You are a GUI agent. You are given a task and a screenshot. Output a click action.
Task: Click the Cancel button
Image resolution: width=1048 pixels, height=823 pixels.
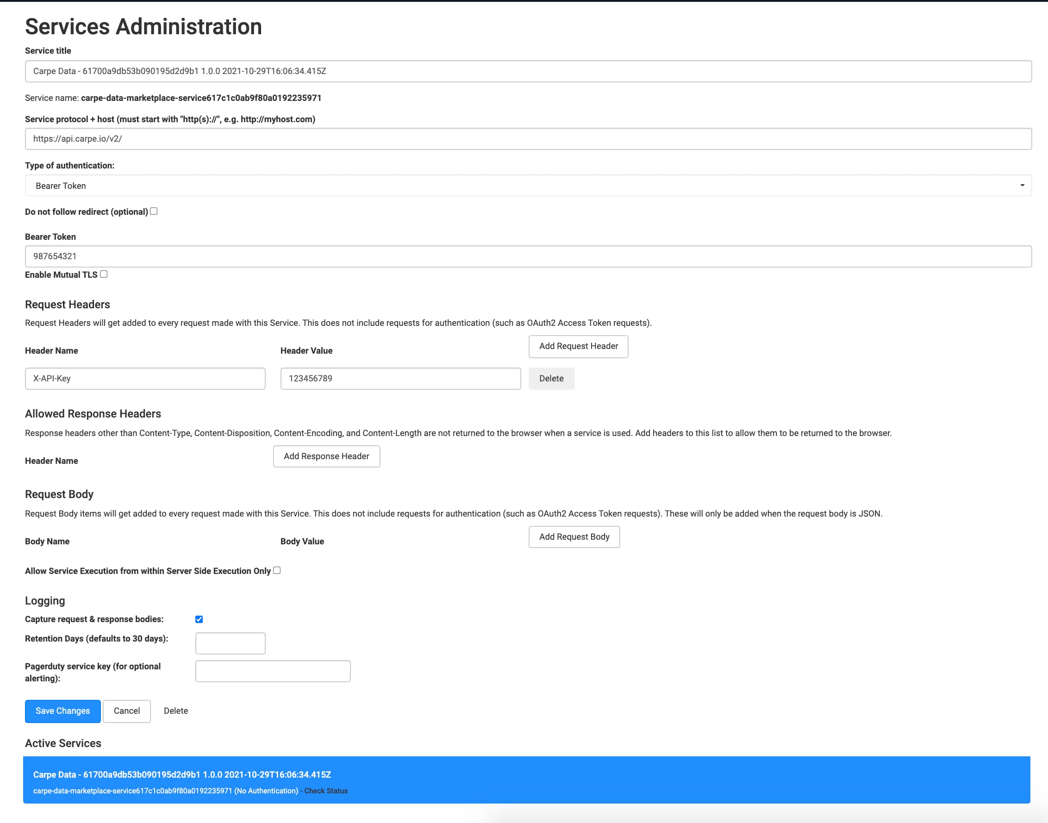[x=127, y=711]
